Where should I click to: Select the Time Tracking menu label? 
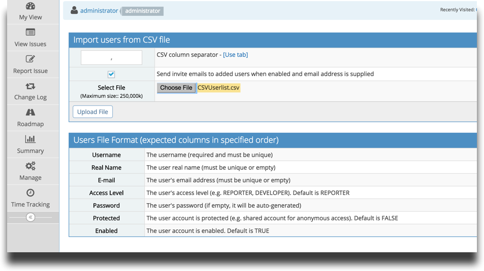30,205
